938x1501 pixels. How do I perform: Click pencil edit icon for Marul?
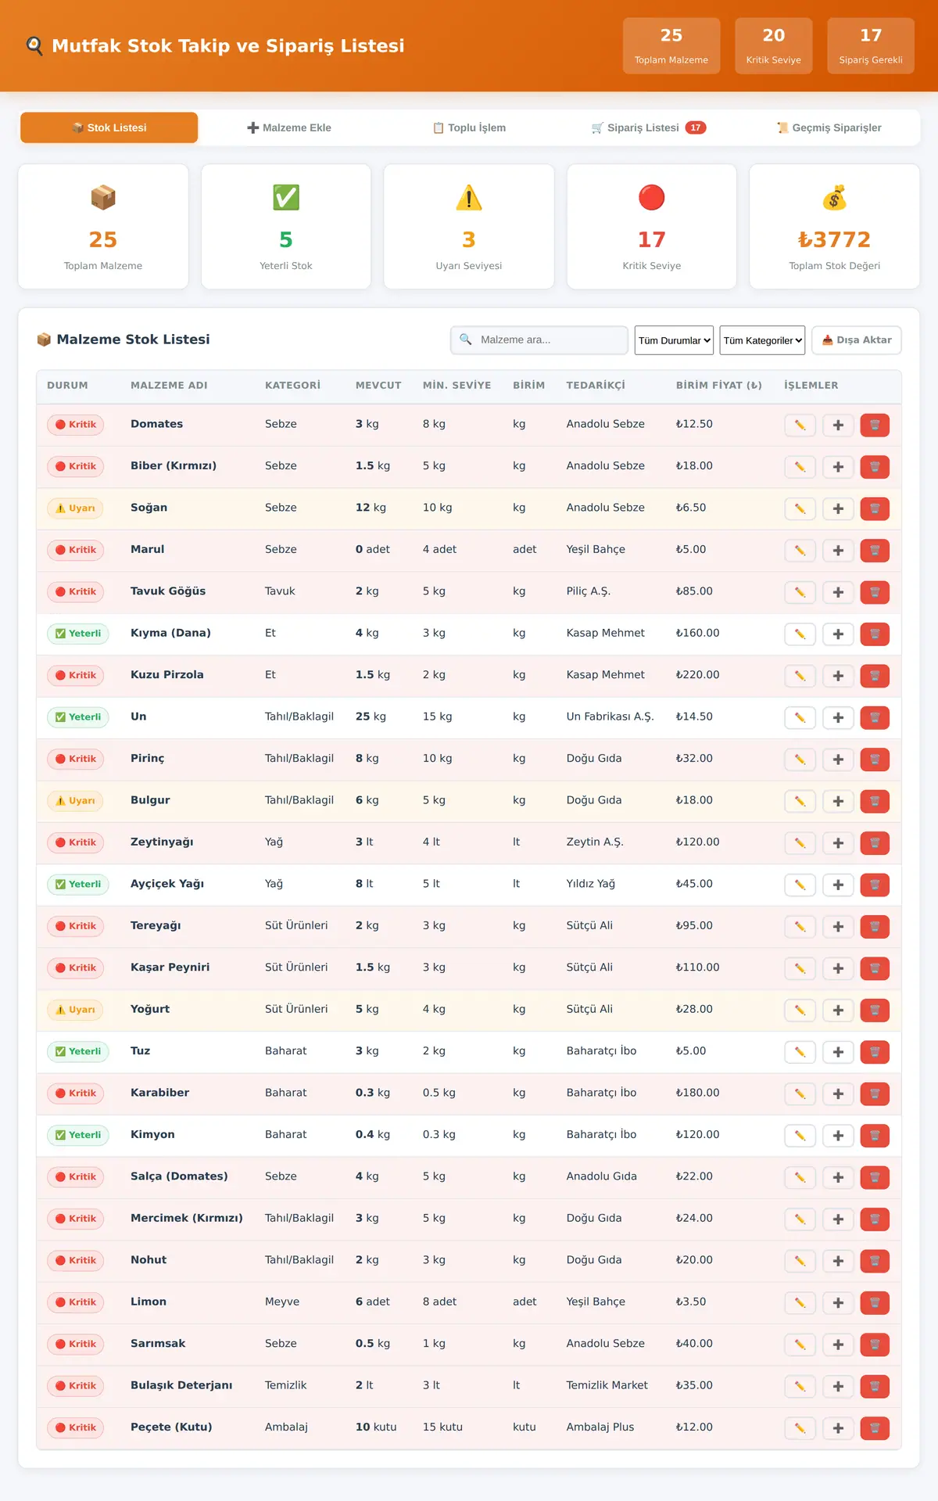coord(800,551)
